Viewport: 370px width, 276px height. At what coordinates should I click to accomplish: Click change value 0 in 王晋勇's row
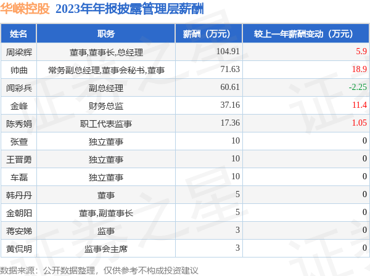(x=364, y=158)
